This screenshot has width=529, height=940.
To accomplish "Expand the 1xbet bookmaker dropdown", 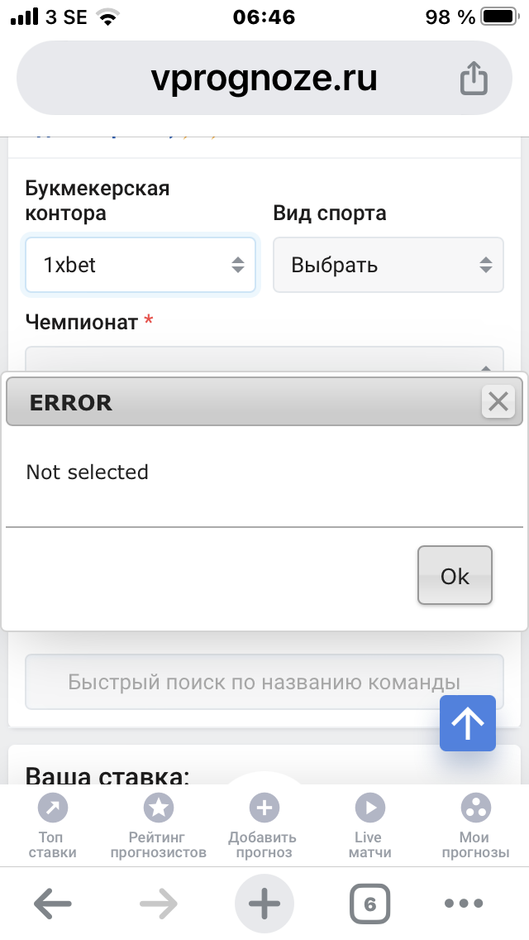I will [x=141, y=265].
